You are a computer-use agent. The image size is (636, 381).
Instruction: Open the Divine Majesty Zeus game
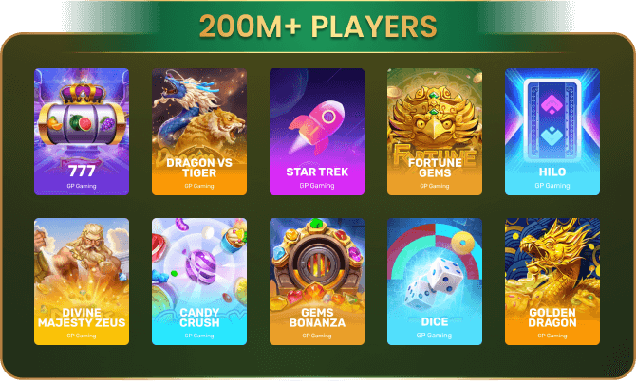pyautogui.click(x=82, y=281)
